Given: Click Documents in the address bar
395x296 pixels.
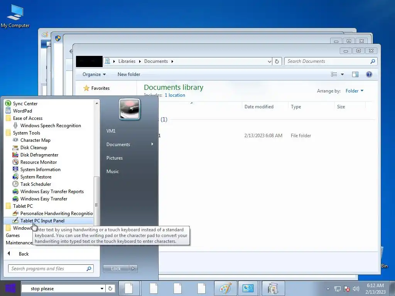Looking at the screenshot, I should coord(156,61).
